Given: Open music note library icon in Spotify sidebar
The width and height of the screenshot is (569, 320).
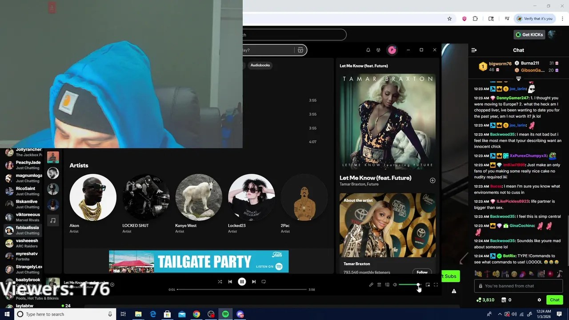Looking at the screenshot, I should tap(53, 220).
